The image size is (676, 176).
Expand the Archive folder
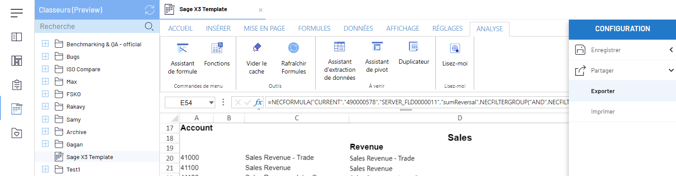pyautogui.click(x=45, y=132)
